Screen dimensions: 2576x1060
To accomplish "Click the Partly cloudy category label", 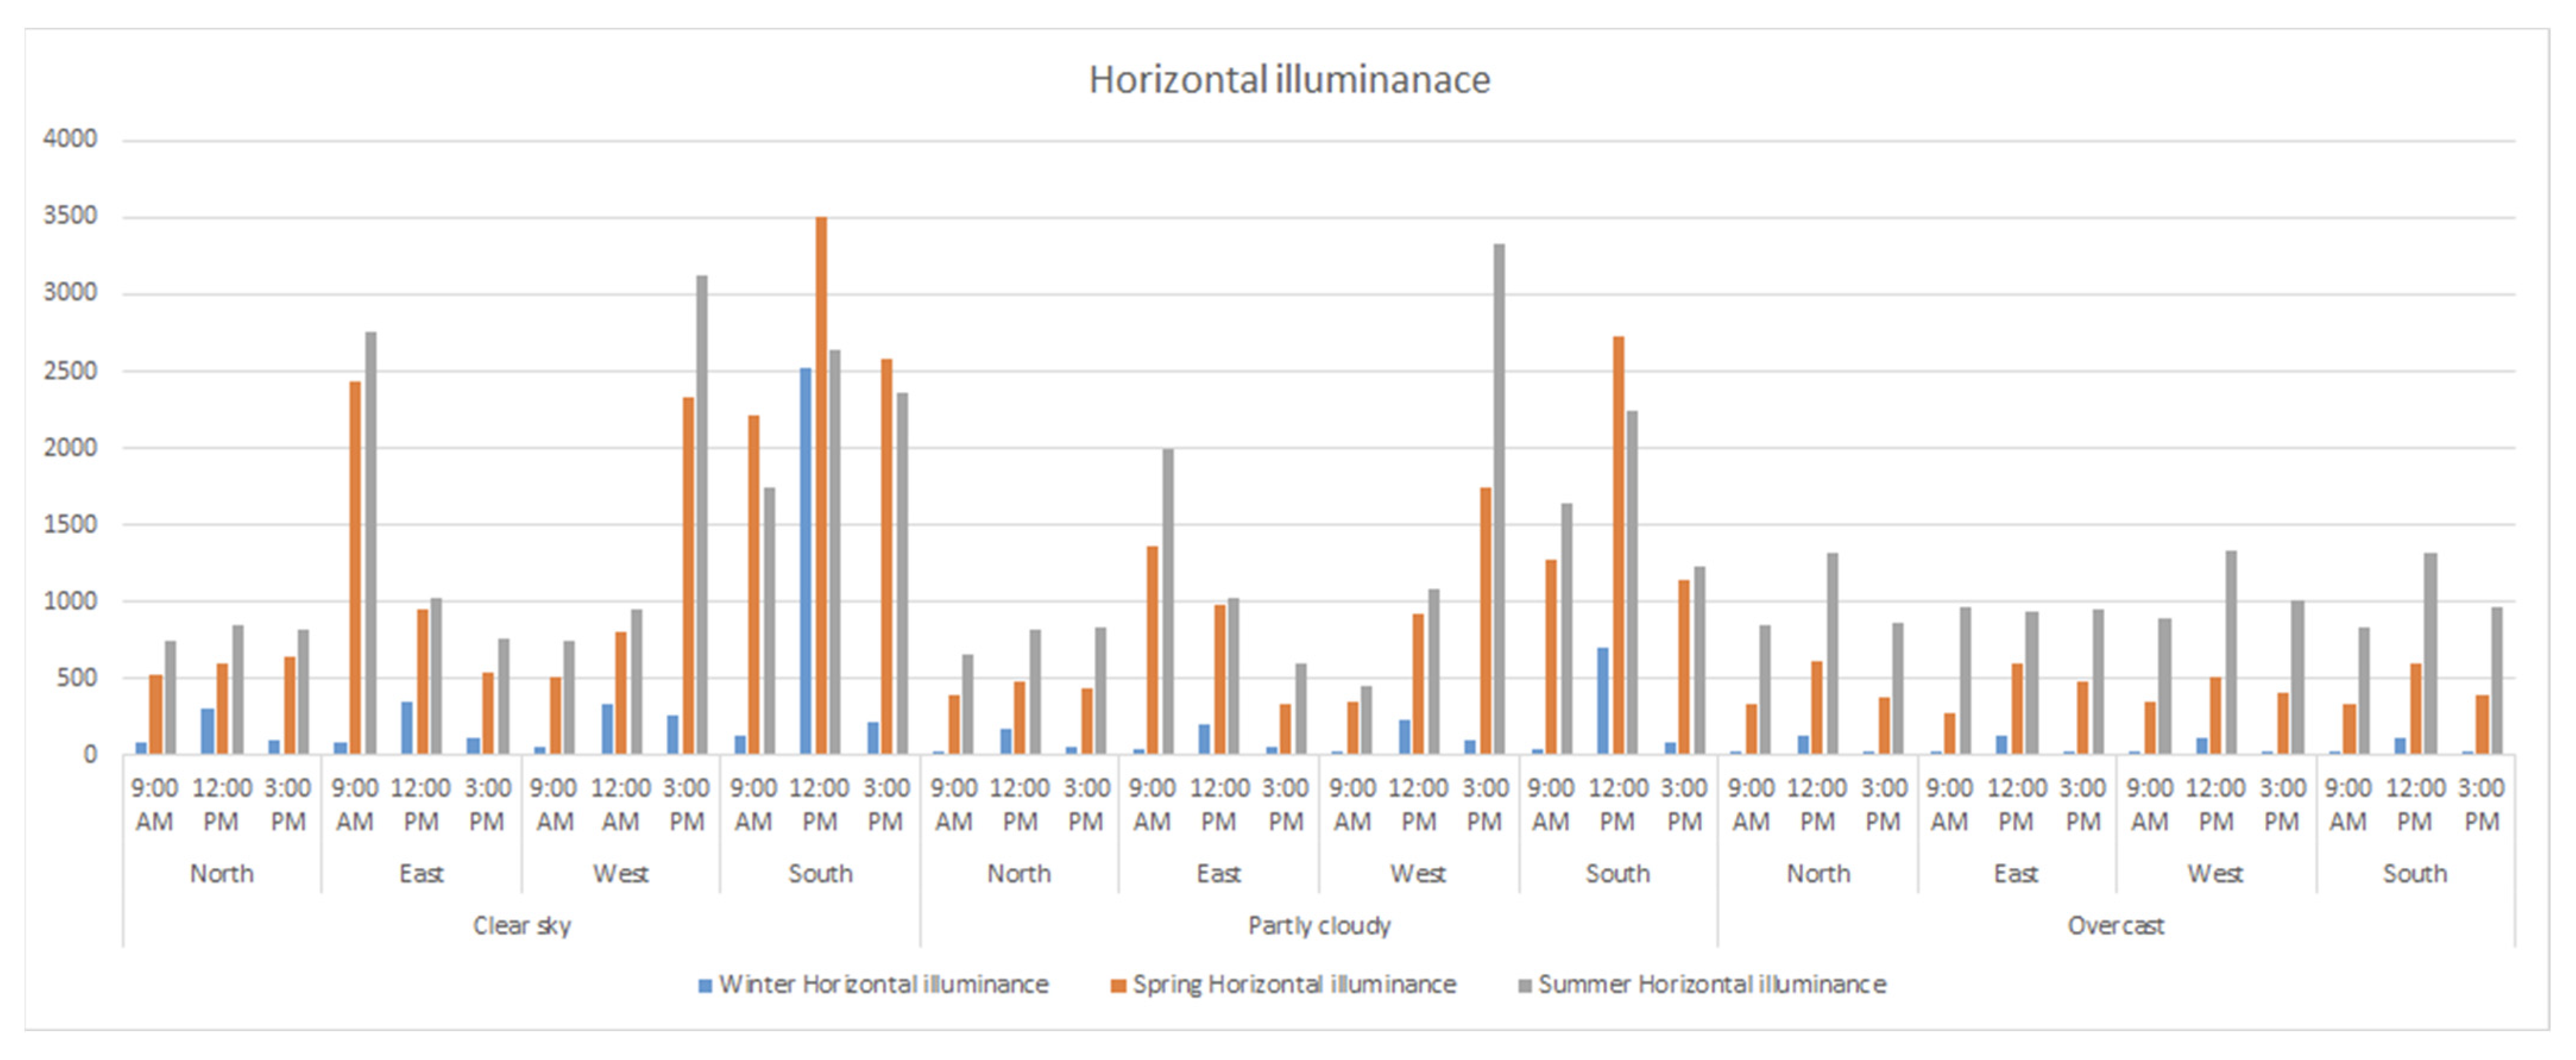I will point(1319,926).
